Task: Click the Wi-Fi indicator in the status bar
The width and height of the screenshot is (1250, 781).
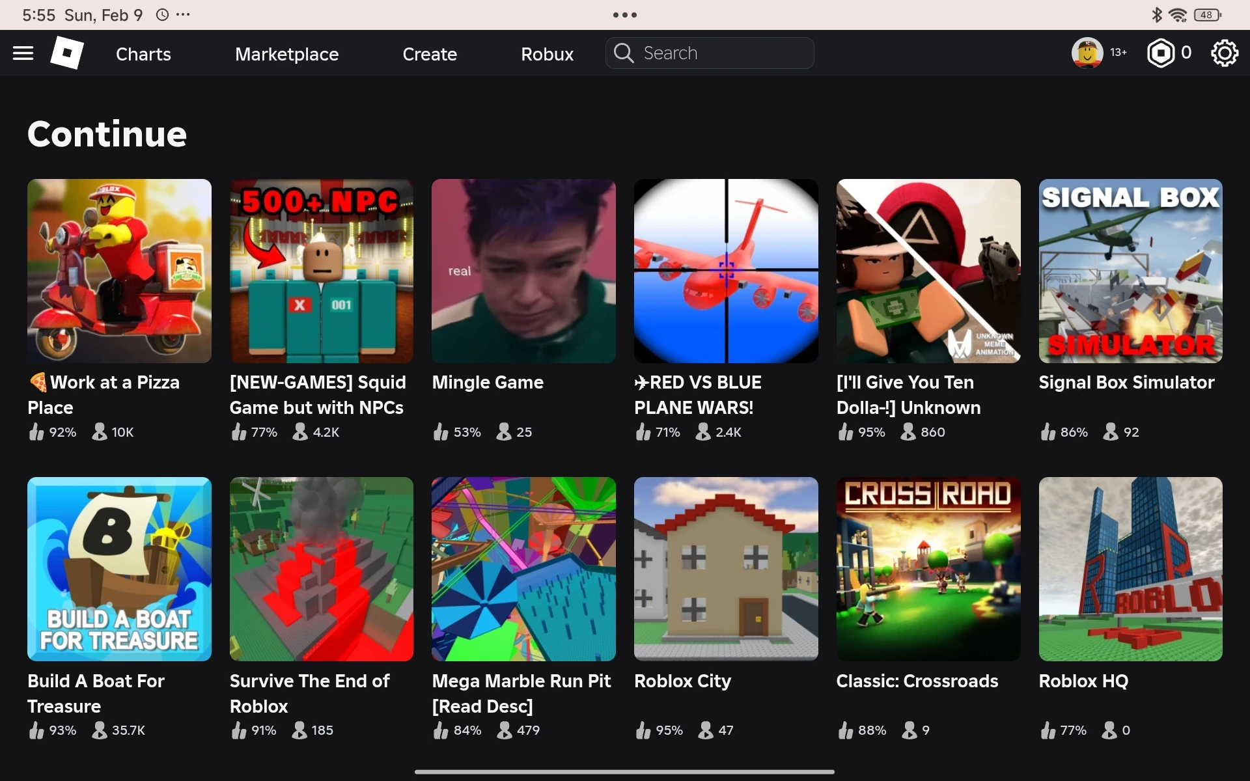Action: point(1179,14)
